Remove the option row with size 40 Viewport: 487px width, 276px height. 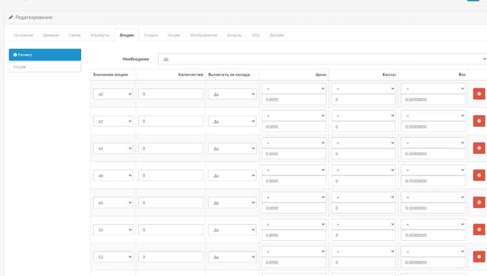(479, 94)
